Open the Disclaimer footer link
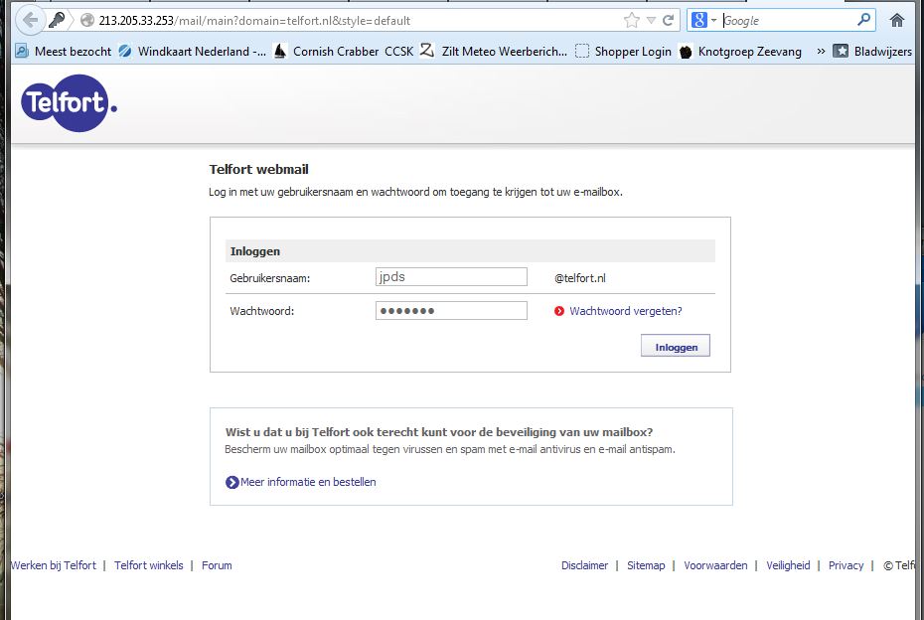Viewport: 924px width, 620px height. tap(584, 565)
